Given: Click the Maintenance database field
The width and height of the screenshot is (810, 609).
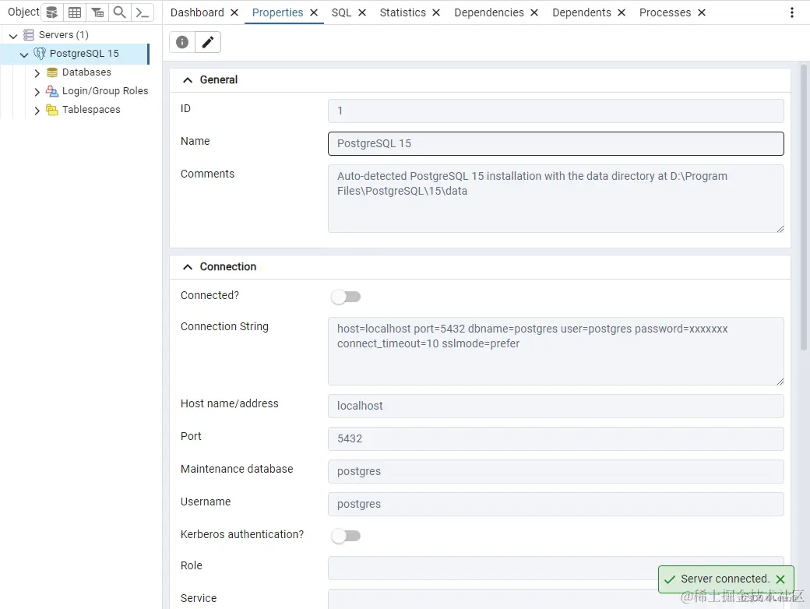Looking at the screenshot, I should click(556, 472).
